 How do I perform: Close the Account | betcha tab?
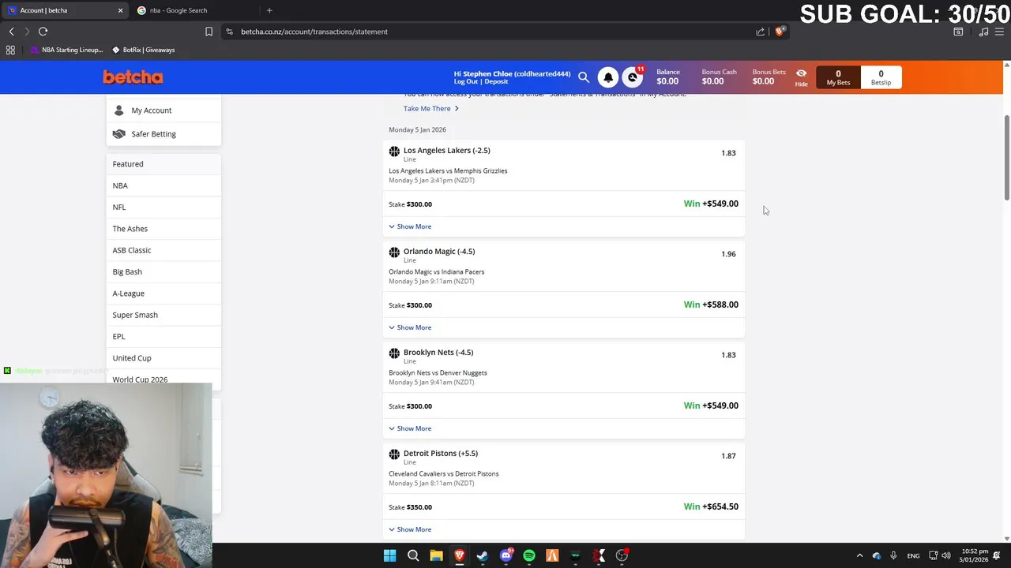121,10
